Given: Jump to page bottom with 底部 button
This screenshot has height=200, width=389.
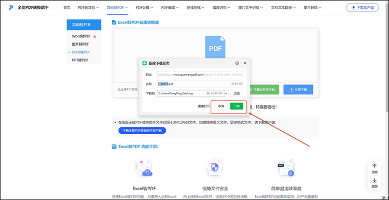Looking at the screenshot, I should (374, 183).
